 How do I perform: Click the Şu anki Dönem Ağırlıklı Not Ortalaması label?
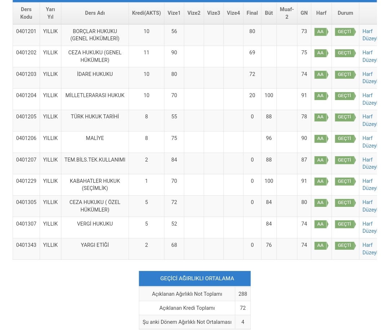(x=187, y=322)
